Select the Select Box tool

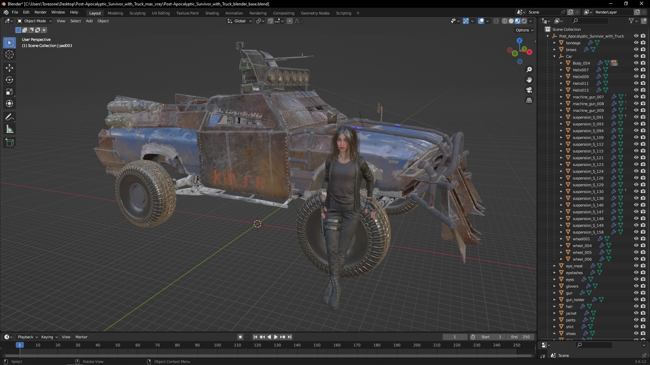pyautogui.click(x=9, y=43)
